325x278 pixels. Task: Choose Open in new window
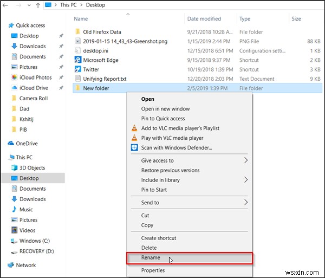click(165, 109)
